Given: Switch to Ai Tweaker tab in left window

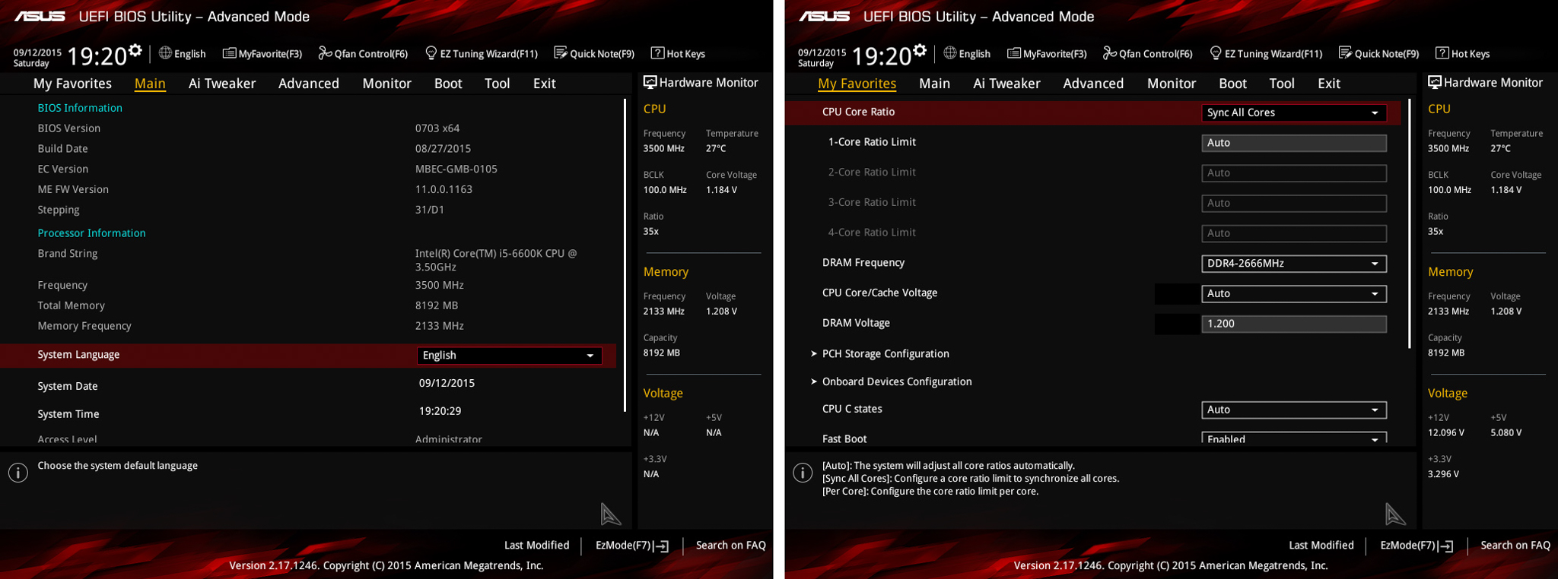Looking at the screenshot, I should [222, 84].
